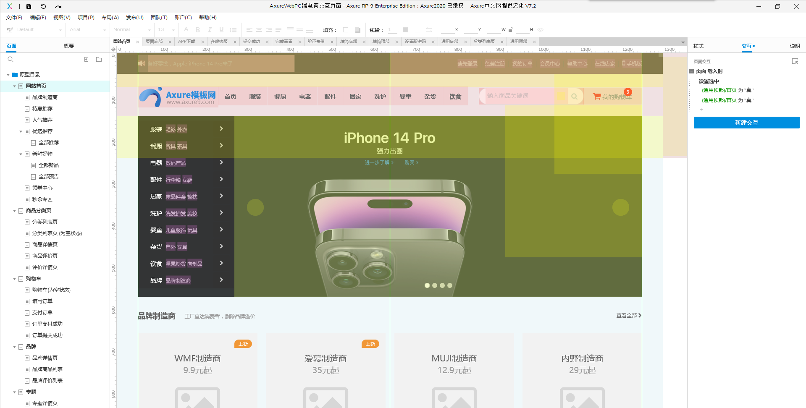Open the tab list dropdown arrow
Image resolution: width=806 pixels, height=408 pixels.
tap(683, 42)
